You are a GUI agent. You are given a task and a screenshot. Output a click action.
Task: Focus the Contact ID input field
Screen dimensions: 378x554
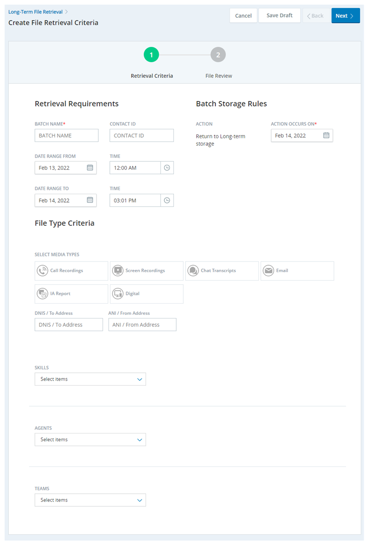[141, 135]
